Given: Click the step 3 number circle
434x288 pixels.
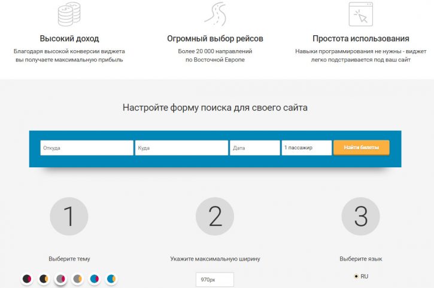Looking at the screenshot, I should click(360, 216).
